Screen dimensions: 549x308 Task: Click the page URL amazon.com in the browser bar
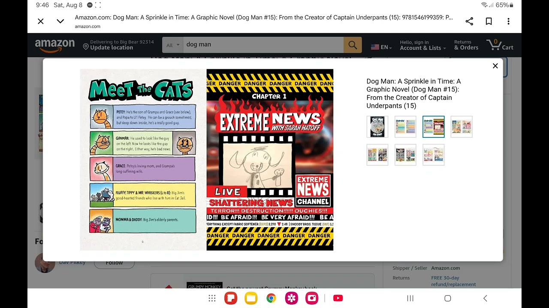pyautogui.click(x=87, y=27)
